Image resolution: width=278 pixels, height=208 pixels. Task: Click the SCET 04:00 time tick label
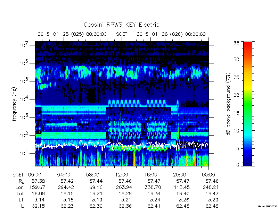[64, 175]
